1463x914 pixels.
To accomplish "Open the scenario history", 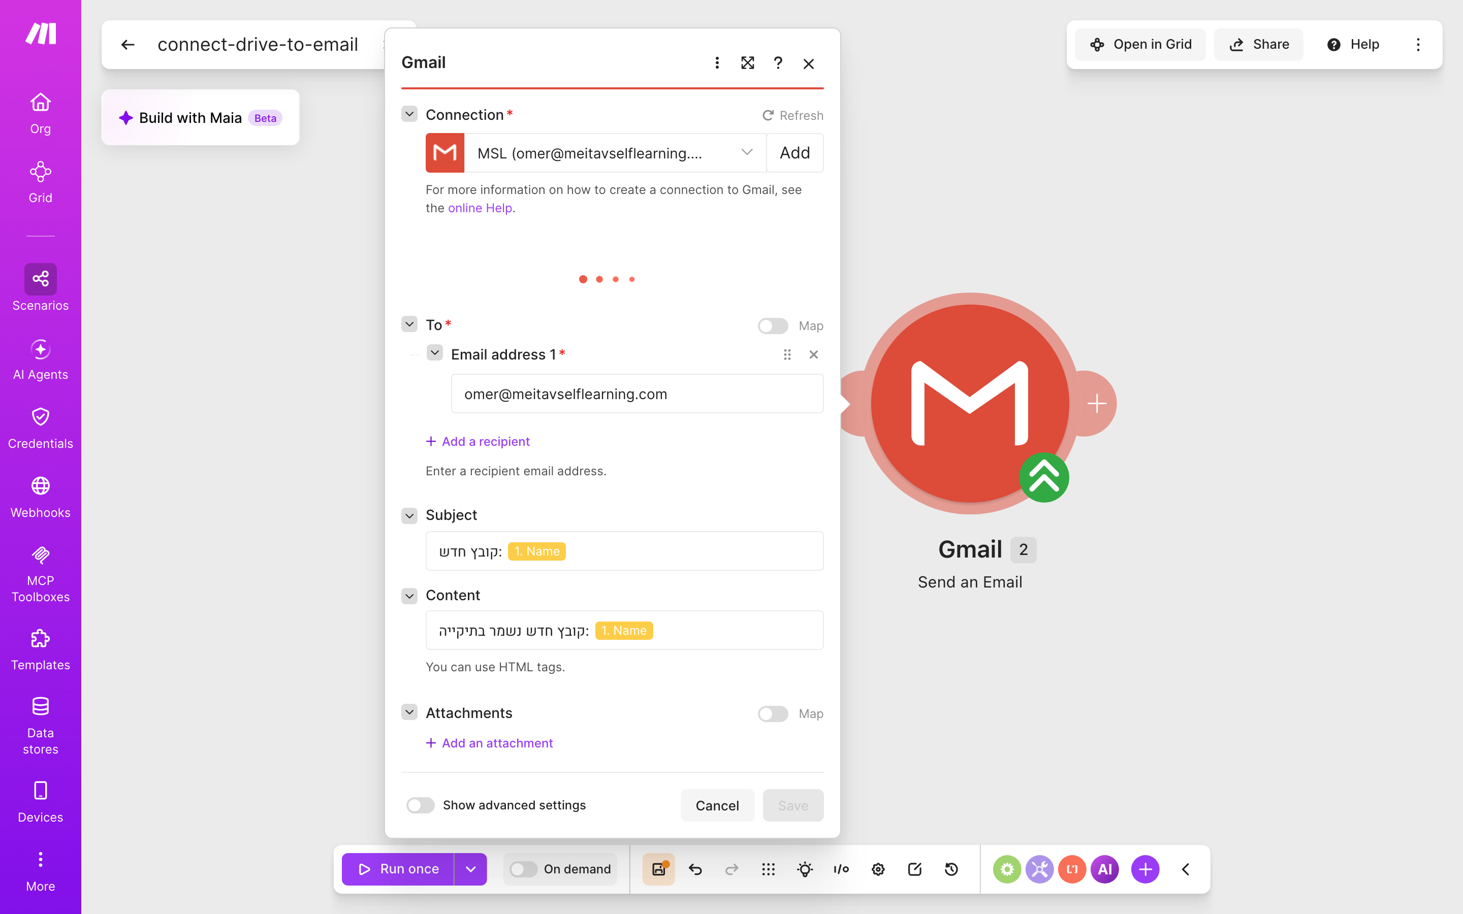I will tap(951, 869).
